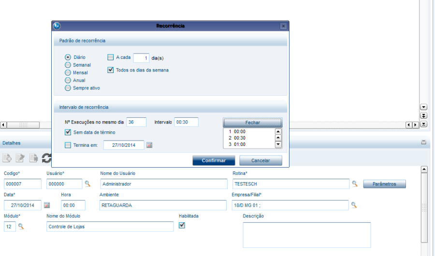
Task: Click the right-side horizontal scroll right arrow
Action: [x=415, y=125]
